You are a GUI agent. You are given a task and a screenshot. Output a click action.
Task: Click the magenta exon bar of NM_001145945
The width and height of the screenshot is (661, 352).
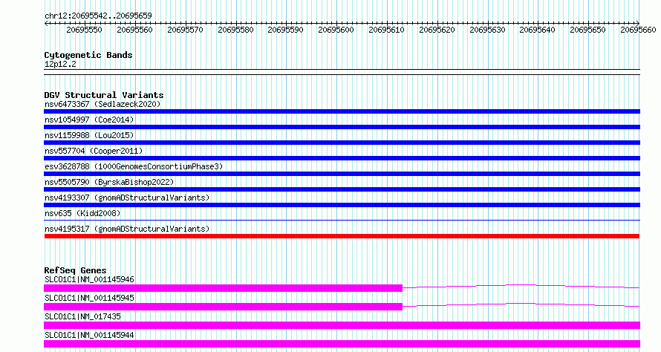(223, 307)
